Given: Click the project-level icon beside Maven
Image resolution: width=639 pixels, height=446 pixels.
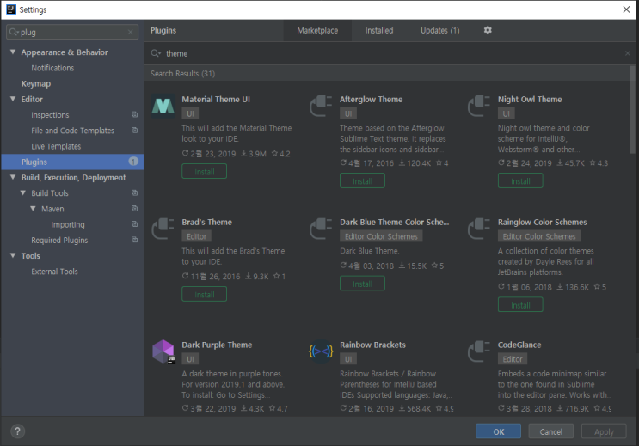Looking at the screenshot, I should (x=134, y=208).
